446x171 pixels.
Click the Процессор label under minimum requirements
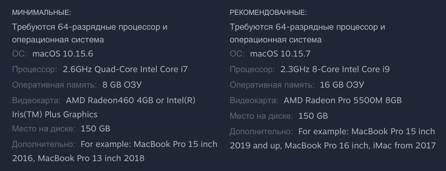tap(35, 69)
